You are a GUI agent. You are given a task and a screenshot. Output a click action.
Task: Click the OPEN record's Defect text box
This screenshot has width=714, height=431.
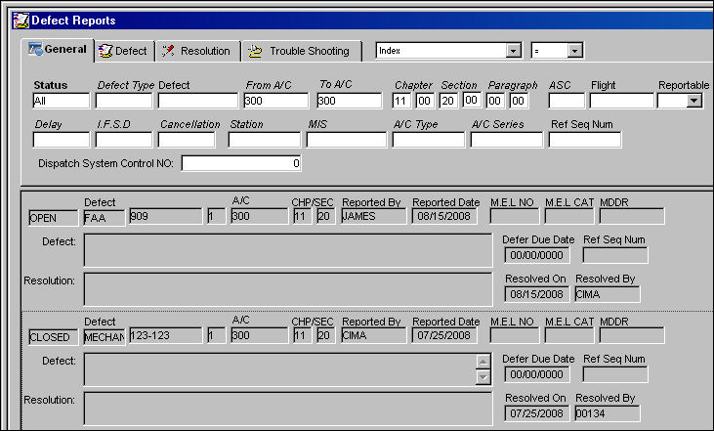click(x=288, y=250)
